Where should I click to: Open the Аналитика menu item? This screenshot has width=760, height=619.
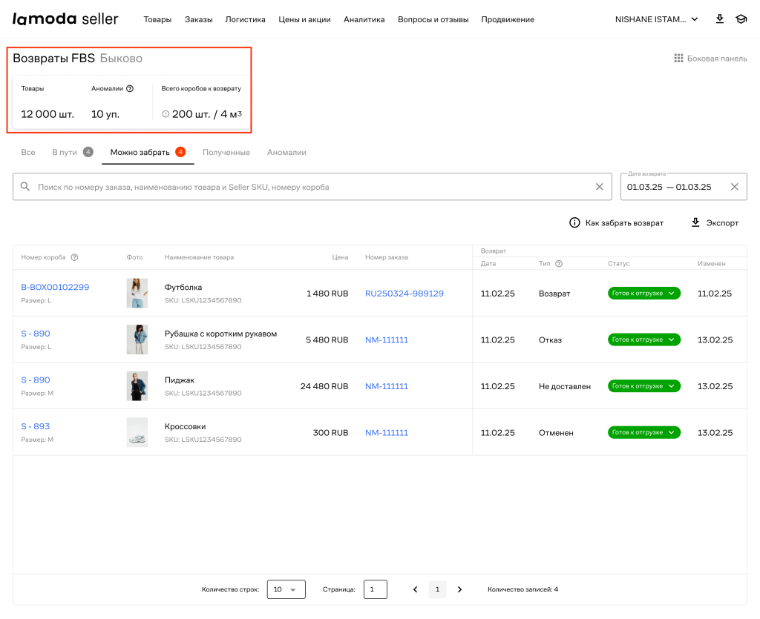coord(364,19)
